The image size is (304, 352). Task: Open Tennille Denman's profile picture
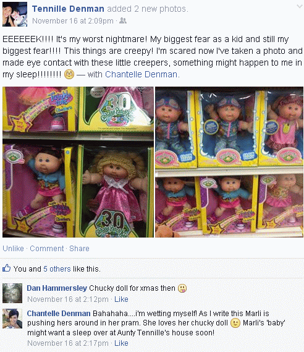click(15, 14)
